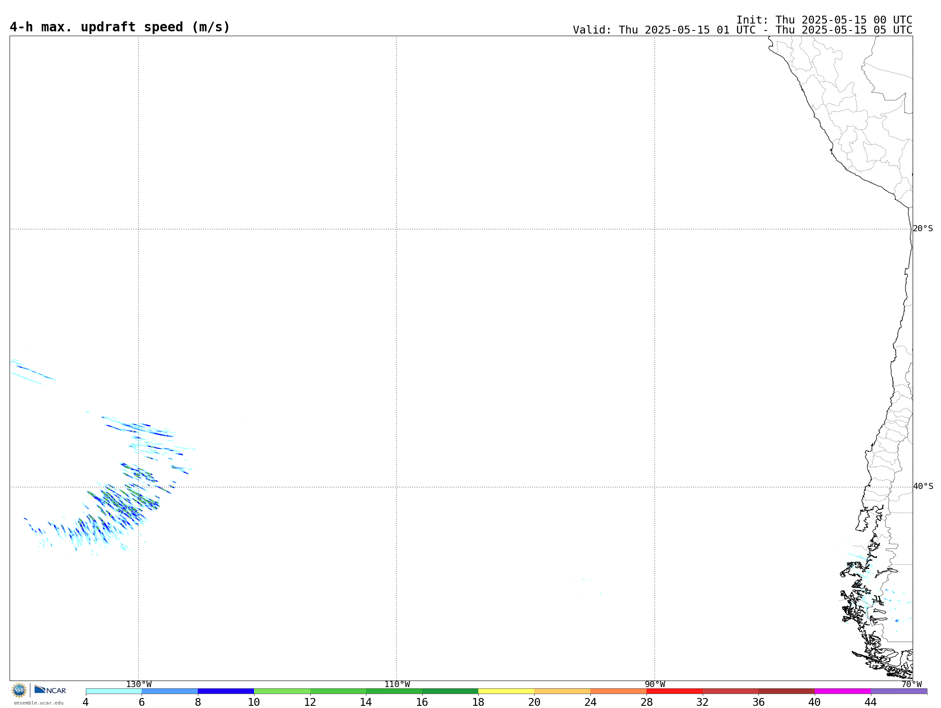This screenshot has width=941, height=708.
Task: Click the 'Valid: Thu 2025-05-15 01 UTC' line
Action: pyautogui.click(x=742, y=30)
